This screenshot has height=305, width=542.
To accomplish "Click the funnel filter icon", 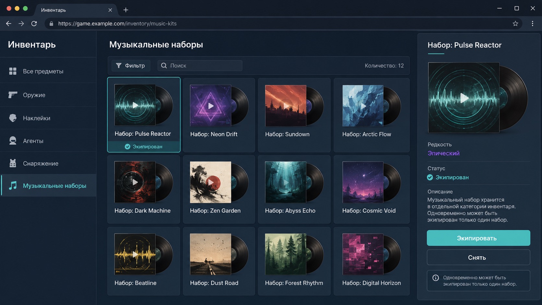I will point(119,65).
